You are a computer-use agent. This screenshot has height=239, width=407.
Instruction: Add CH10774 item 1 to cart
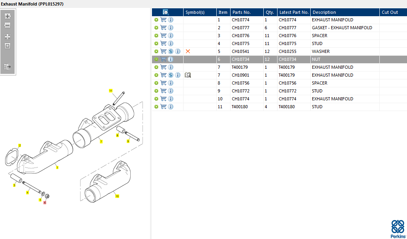[163, 20]
